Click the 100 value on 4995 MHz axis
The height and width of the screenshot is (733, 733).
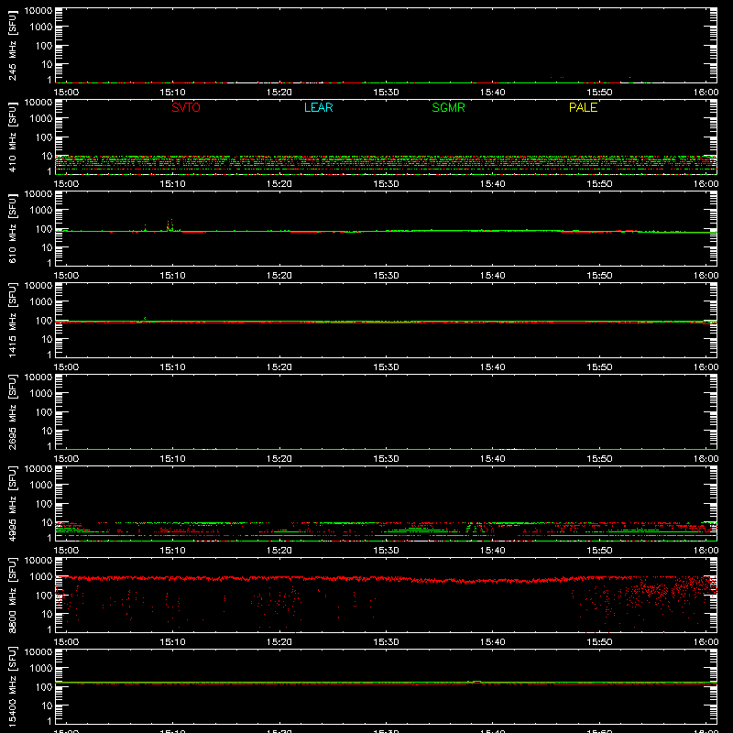tap(44, 504)
